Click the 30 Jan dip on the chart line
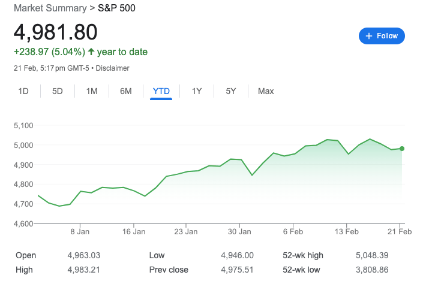426x281 pixels. tap(252, 175)
